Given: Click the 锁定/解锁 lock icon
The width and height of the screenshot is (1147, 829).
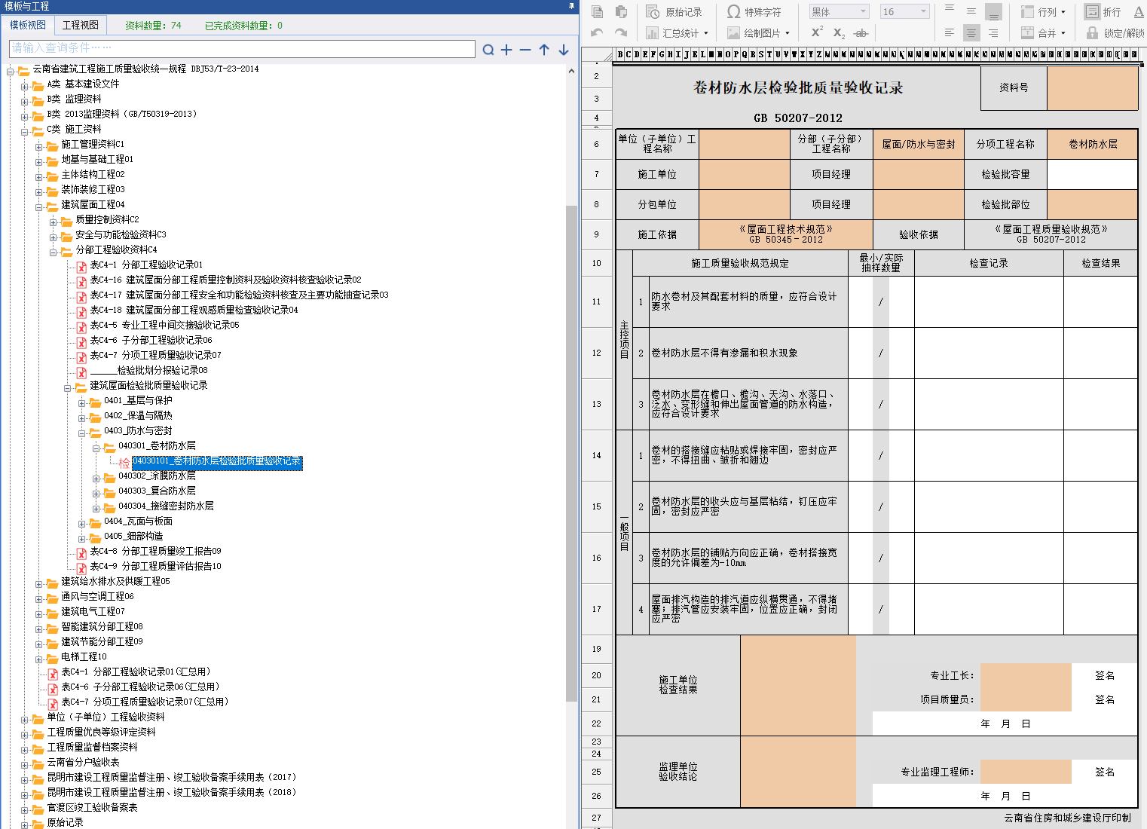Looking at the screenshot, I should pos(1092,32).
